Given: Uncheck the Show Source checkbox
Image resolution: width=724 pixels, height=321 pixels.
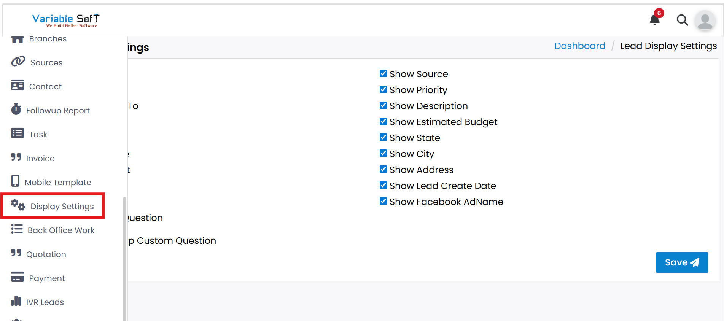Looking at the screenshot, I should (383, 73).
